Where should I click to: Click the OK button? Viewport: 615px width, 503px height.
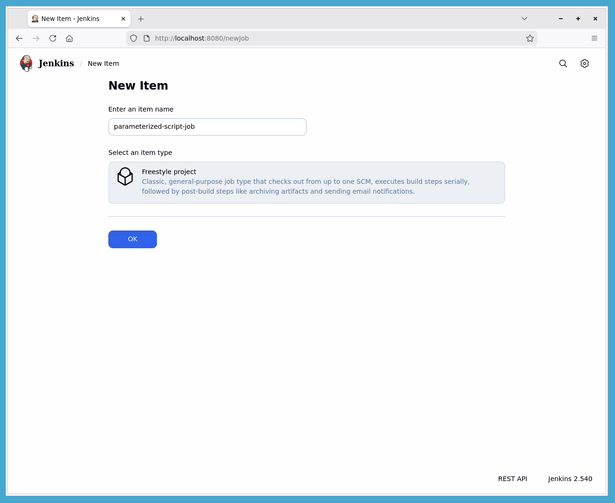(132, 239)
